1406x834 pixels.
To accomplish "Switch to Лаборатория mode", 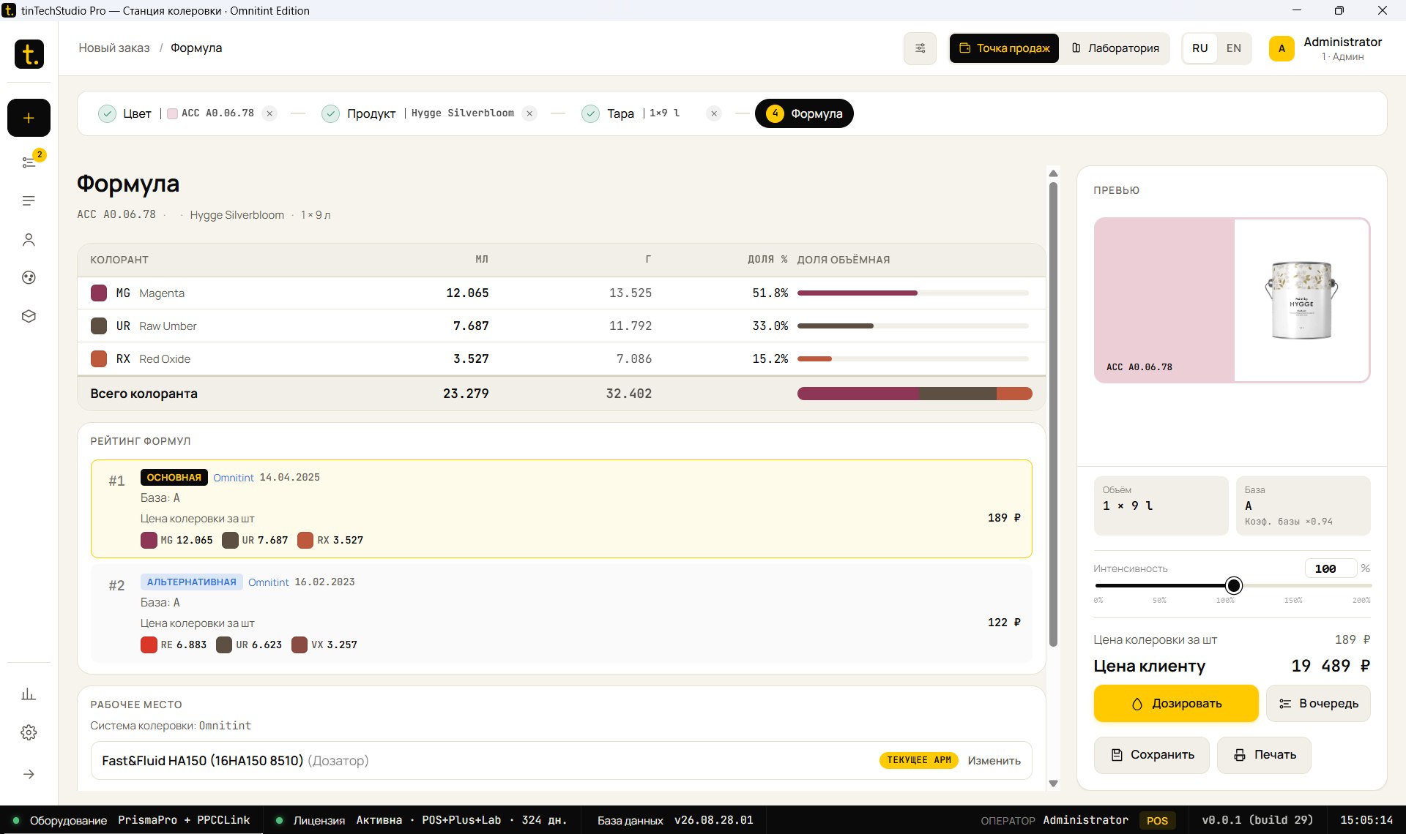I will [1115, 48].
